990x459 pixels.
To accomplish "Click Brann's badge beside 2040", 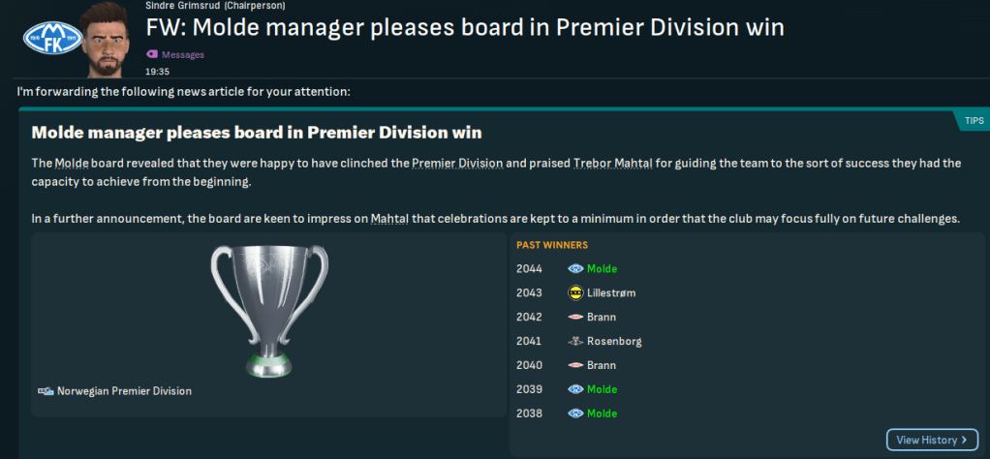I will click(x=575, y=365).
